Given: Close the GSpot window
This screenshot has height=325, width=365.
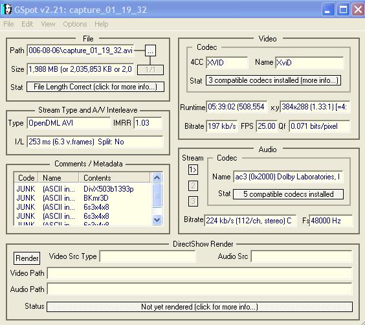Looking at the screenshot, I should (358, 10).
